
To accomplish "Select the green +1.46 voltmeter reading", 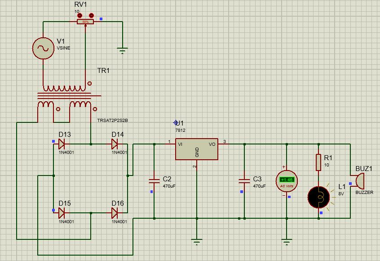I will coord(287,179).
